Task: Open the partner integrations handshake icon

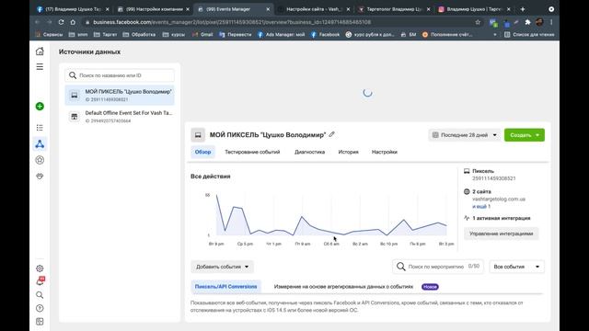Action: 40,176
